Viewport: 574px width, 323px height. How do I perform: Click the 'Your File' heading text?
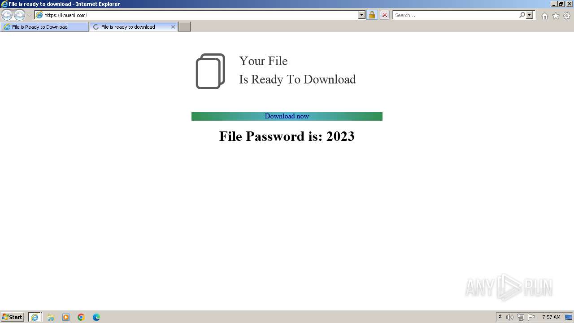point(263,61)
